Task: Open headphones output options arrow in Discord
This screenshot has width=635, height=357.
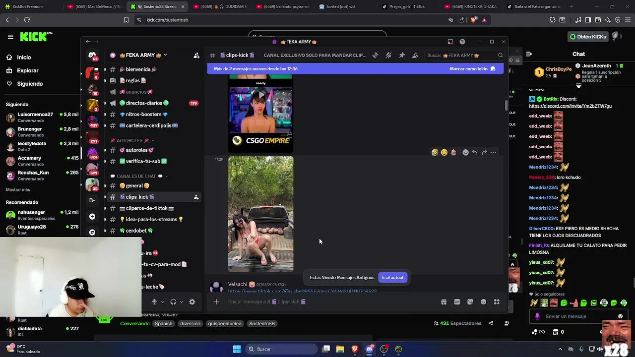Action: (x=181, y=301)
